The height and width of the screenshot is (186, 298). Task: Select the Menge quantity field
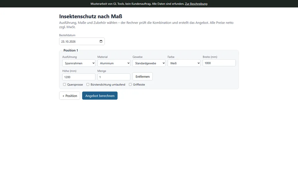click(x=114, y=77)
